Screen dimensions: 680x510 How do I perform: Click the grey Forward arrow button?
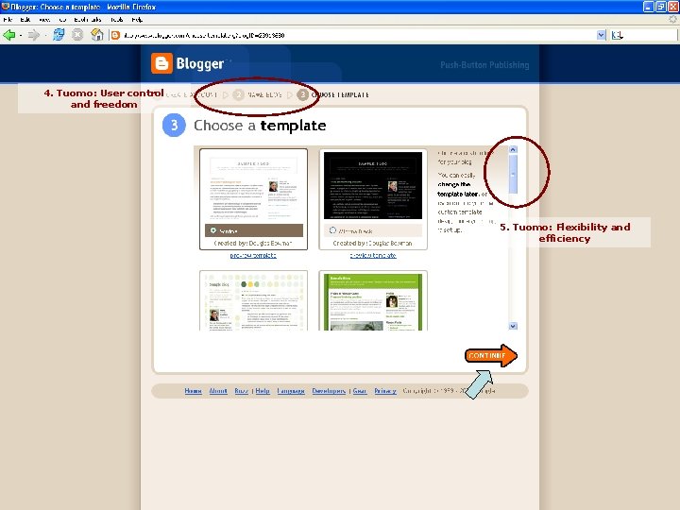click(33, 35)
